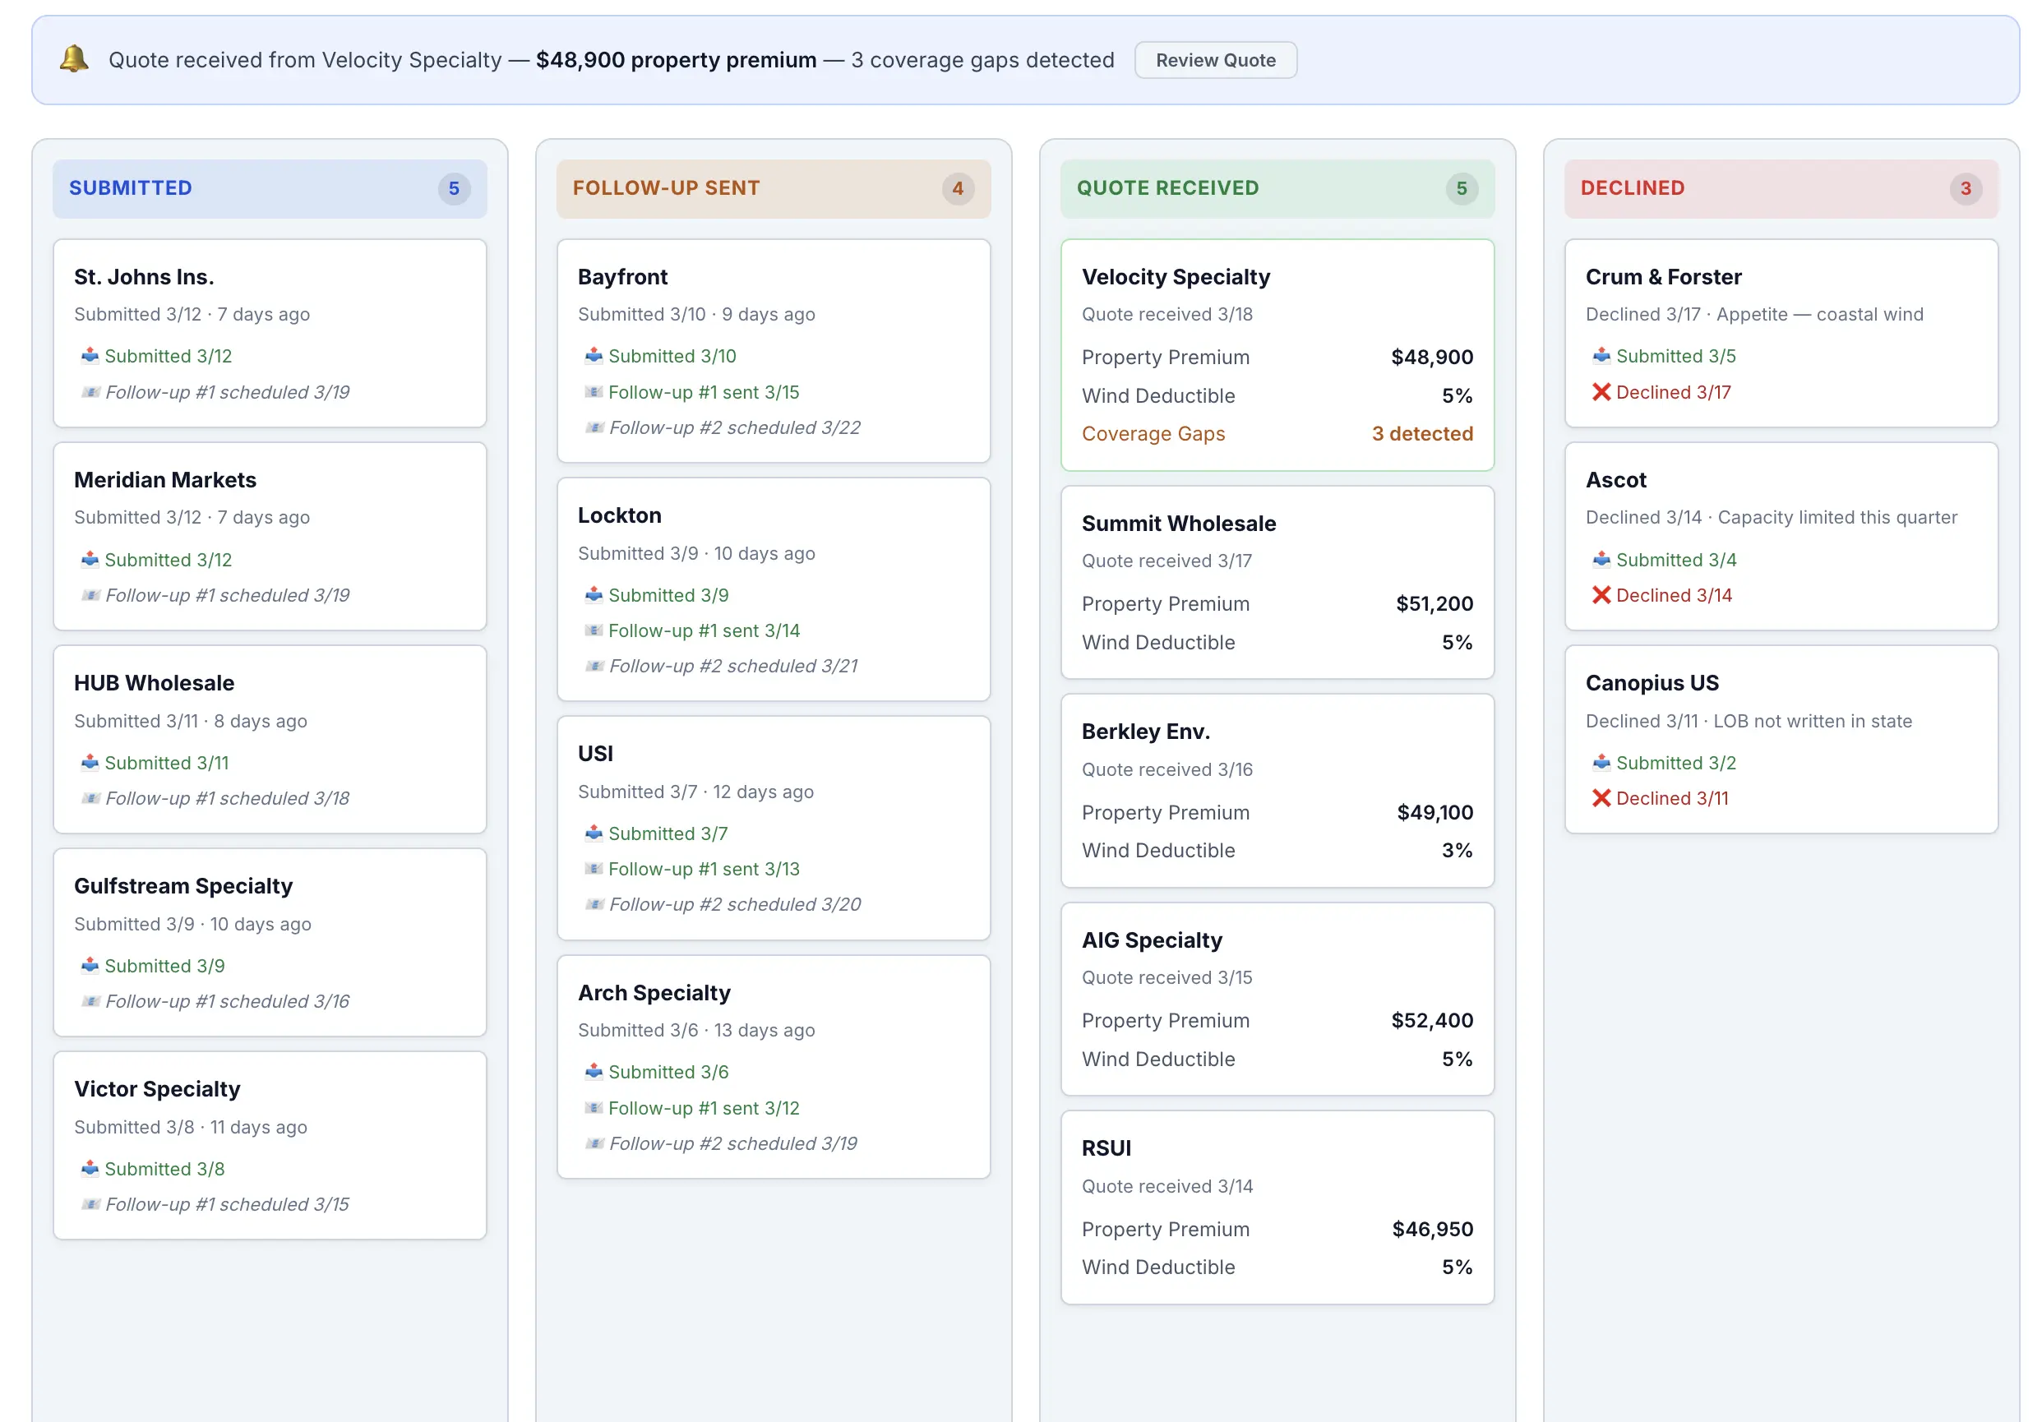Click the red X icon on Crum & Forster

[x=1601, y=391]
